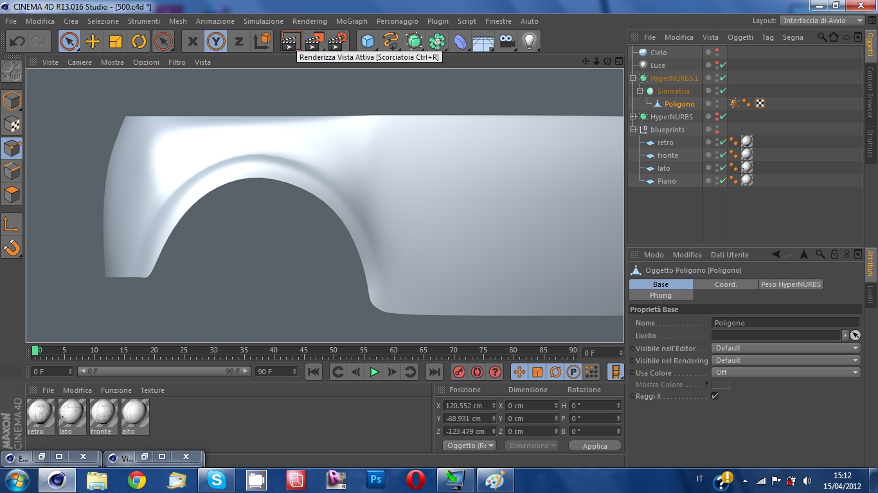The image size is (878, 493).
Task: Click the Mostra Colore swatch
Action: tap(721, 385)
